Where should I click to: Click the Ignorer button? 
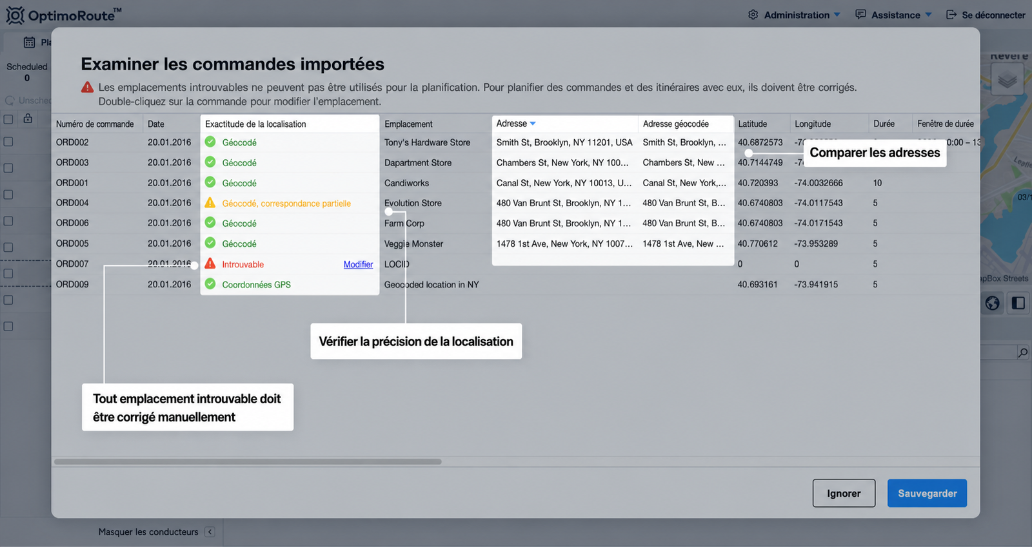[x=844, y=493]
